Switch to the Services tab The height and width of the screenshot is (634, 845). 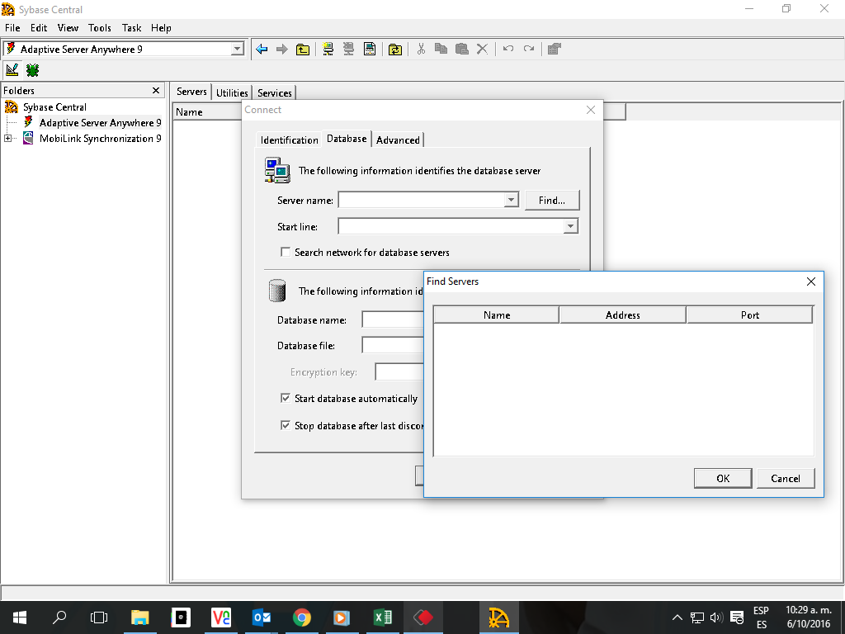(274, 92)
